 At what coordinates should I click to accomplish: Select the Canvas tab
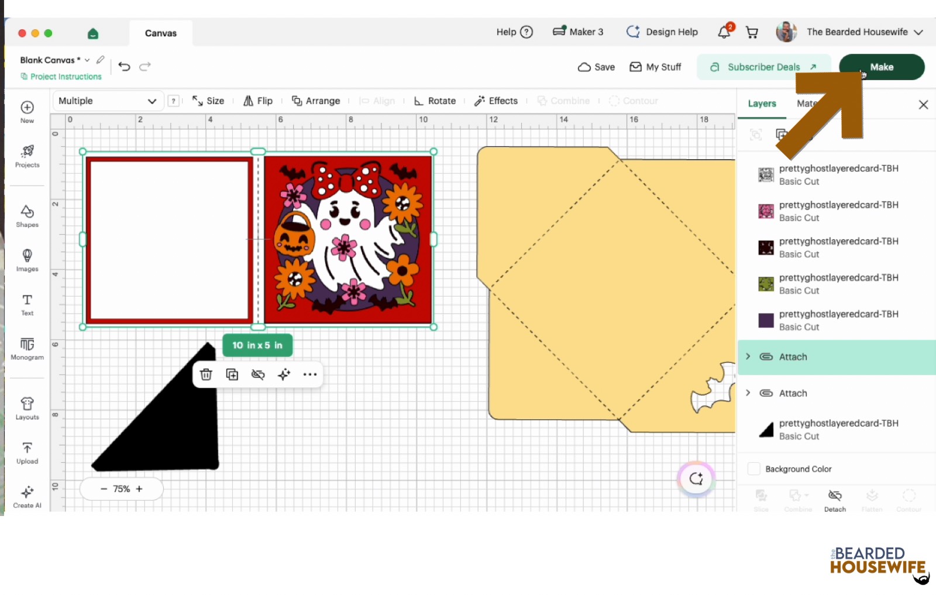tap(161, 33)
